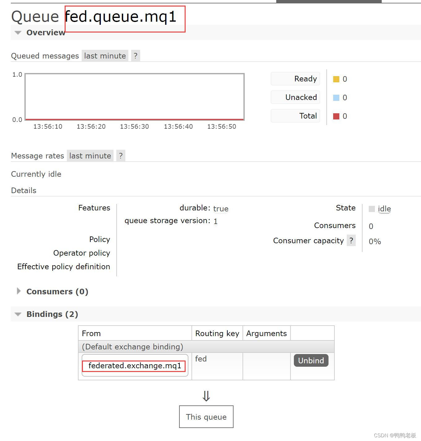Viewport: 421px width, 441px height.
Task: Click the Consumer capacity 0% value
Action: tap(375, 241)
